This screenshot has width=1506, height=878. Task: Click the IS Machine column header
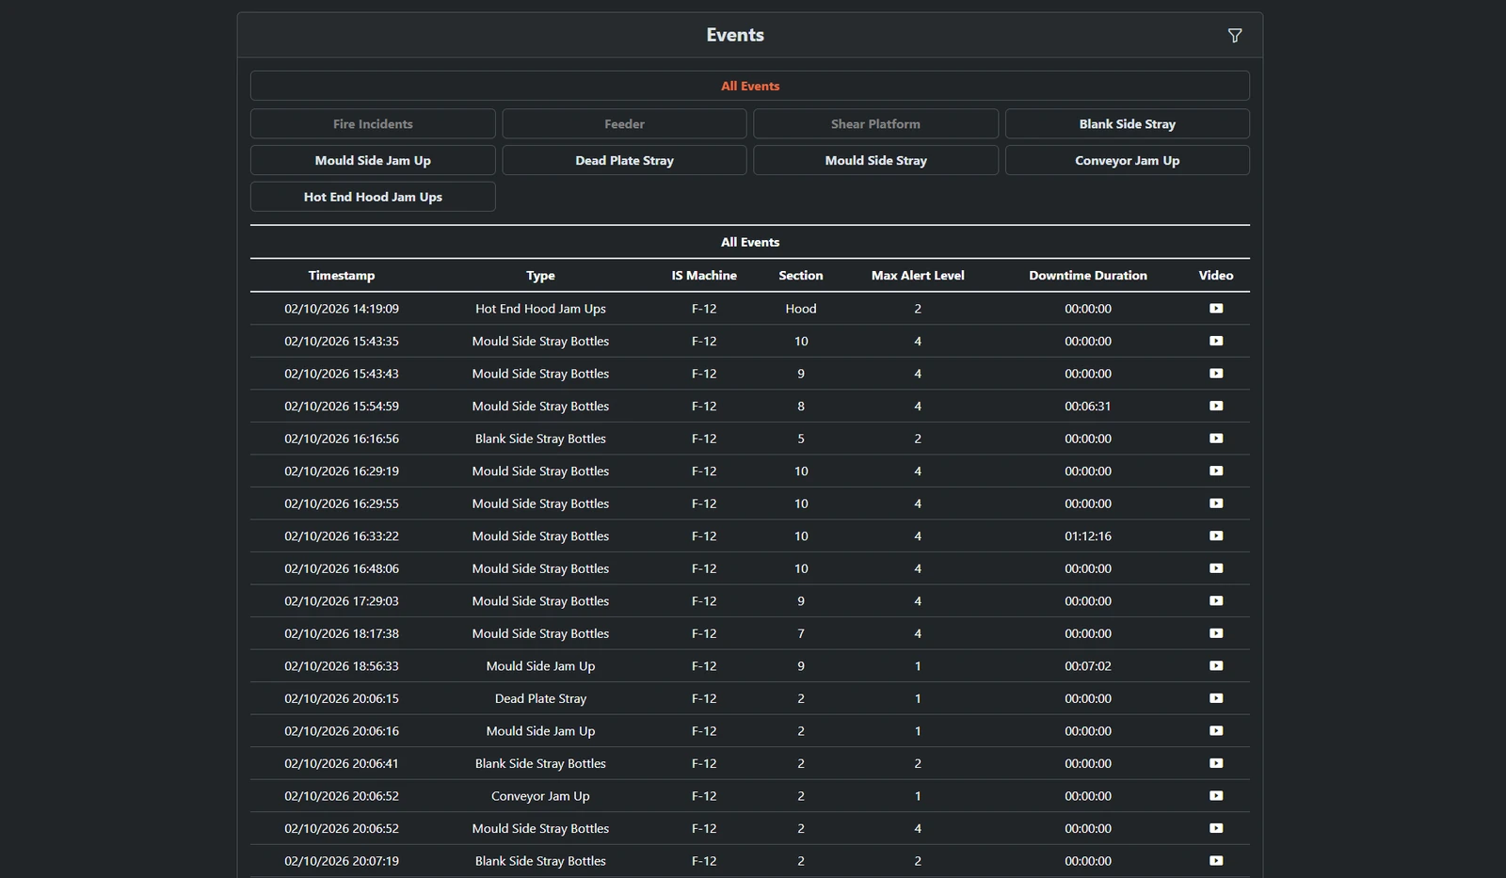pyautogui.click(x=704, y=276)
